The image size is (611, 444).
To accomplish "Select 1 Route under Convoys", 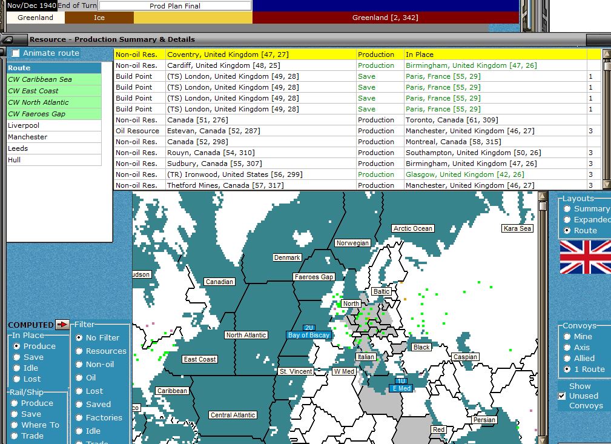I will [x=567, y=369].
